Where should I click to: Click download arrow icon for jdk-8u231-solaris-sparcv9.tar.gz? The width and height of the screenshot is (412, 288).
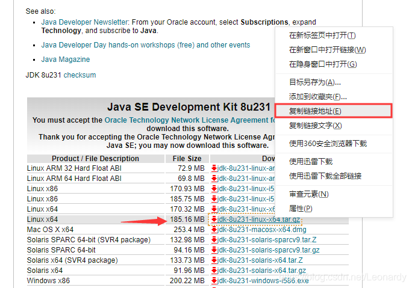(x=214, y=250)
